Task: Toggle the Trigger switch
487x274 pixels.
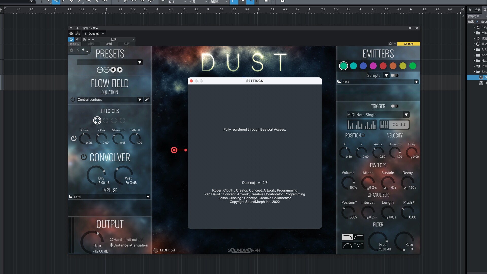Action: pyautogui.click(x=394, y=106)
